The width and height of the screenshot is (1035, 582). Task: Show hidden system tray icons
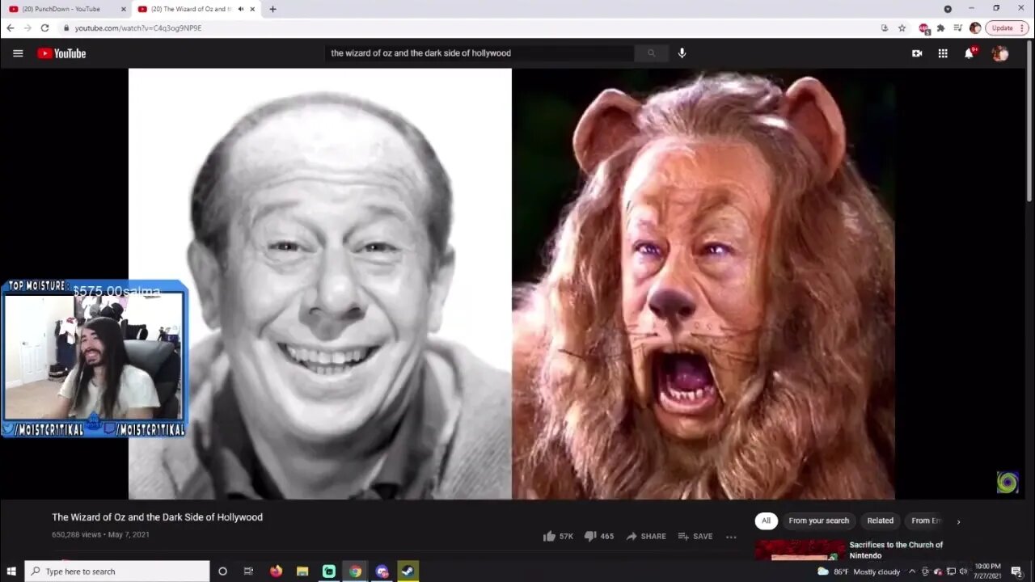pyautogui.click(x=914, y=571)
